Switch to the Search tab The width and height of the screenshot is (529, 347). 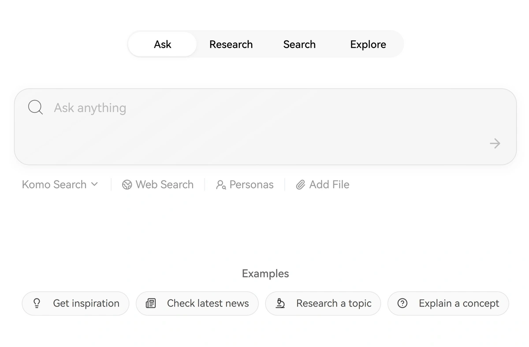(299, 44)
